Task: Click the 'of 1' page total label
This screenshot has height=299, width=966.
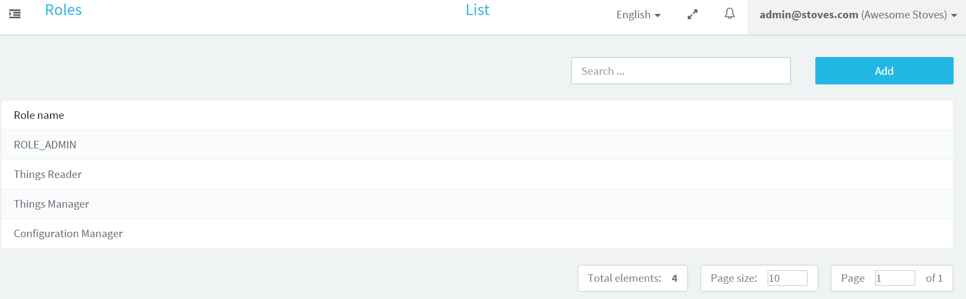Action: click(x=934, y=278)
